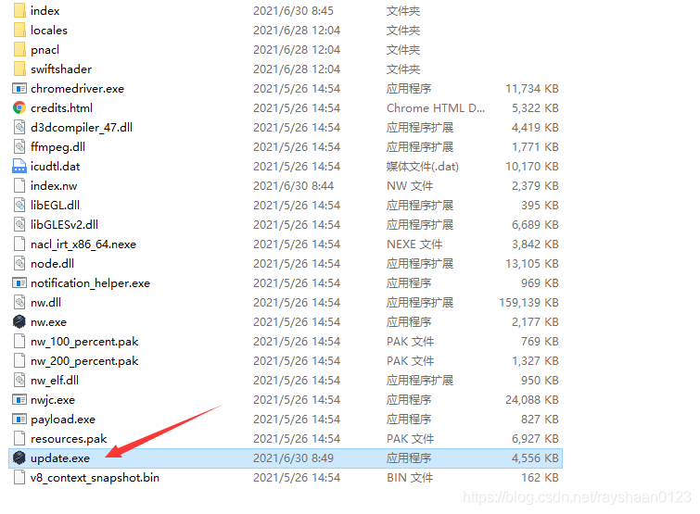Screen dimensions: 700x514
Task: Click the libEGL.dll file icon
Action: (x=19, y=205)
